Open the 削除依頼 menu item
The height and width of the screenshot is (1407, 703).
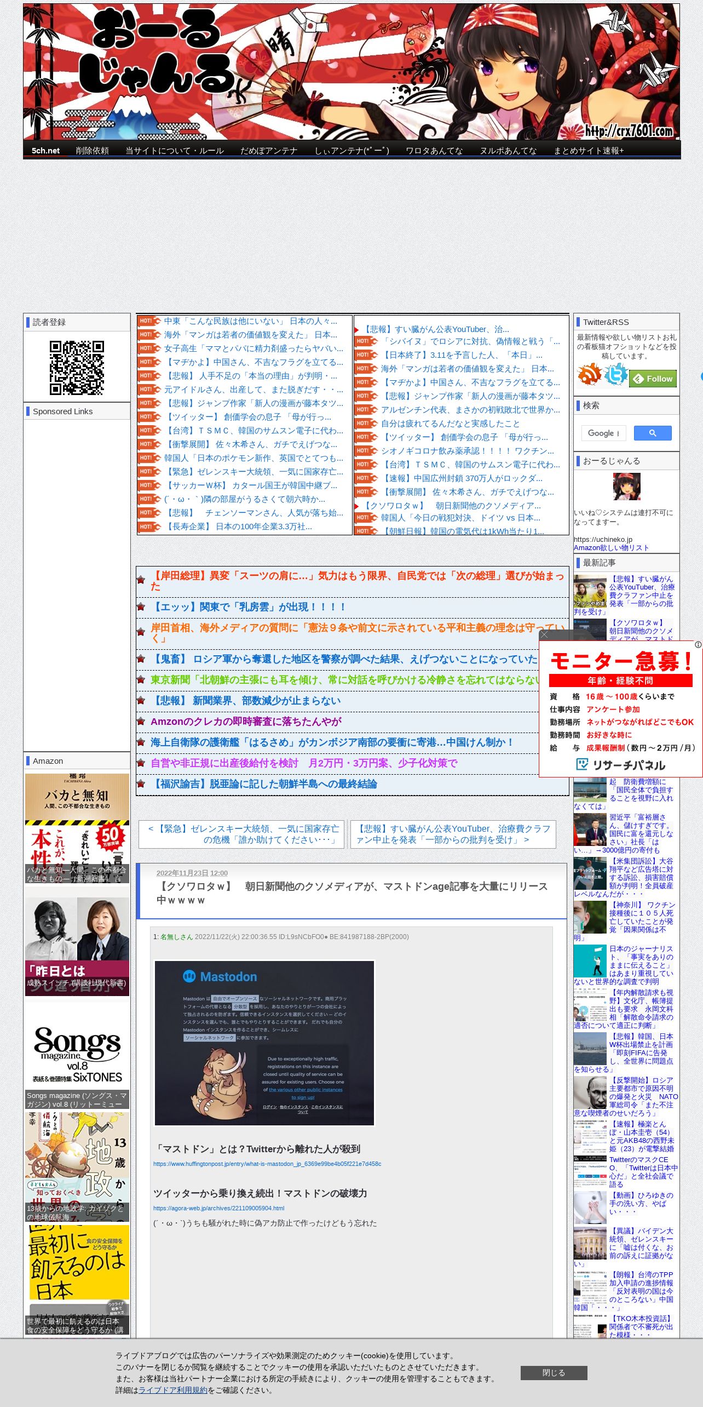pos(92,151)
